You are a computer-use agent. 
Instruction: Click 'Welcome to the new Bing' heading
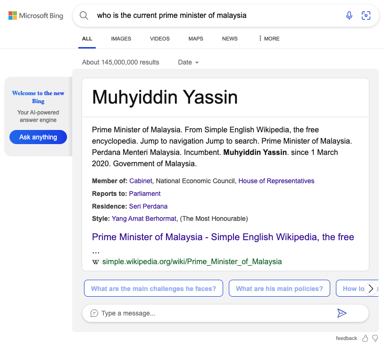pos(38,97)
